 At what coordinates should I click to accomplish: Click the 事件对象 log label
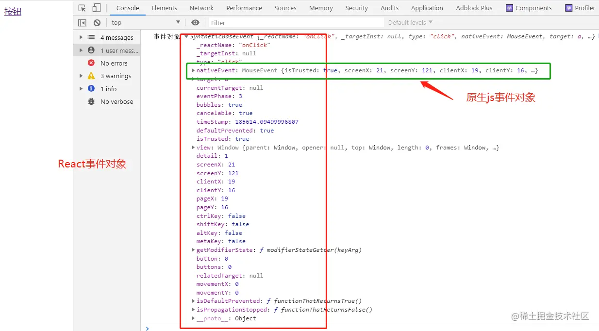pos(166,36)
